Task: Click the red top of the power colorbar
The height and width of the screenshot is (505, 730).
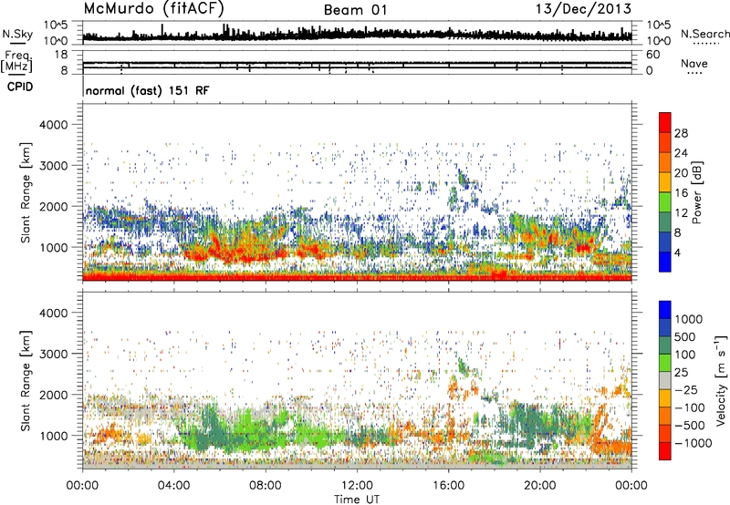Action: pos(665,122)
